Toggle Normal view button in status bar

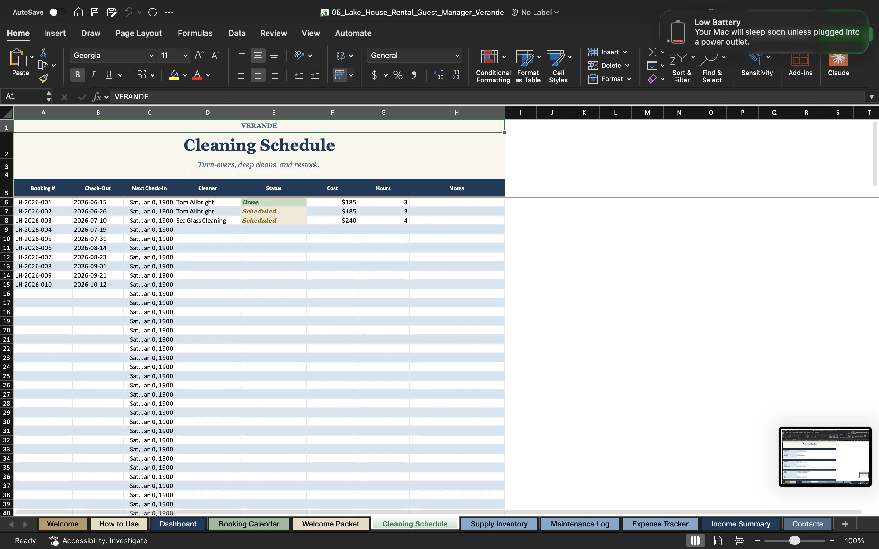point(695,540)
